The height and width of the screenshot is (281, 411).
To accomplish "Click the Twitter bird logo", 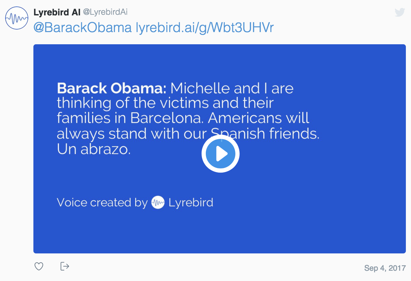I will [399, 12].
